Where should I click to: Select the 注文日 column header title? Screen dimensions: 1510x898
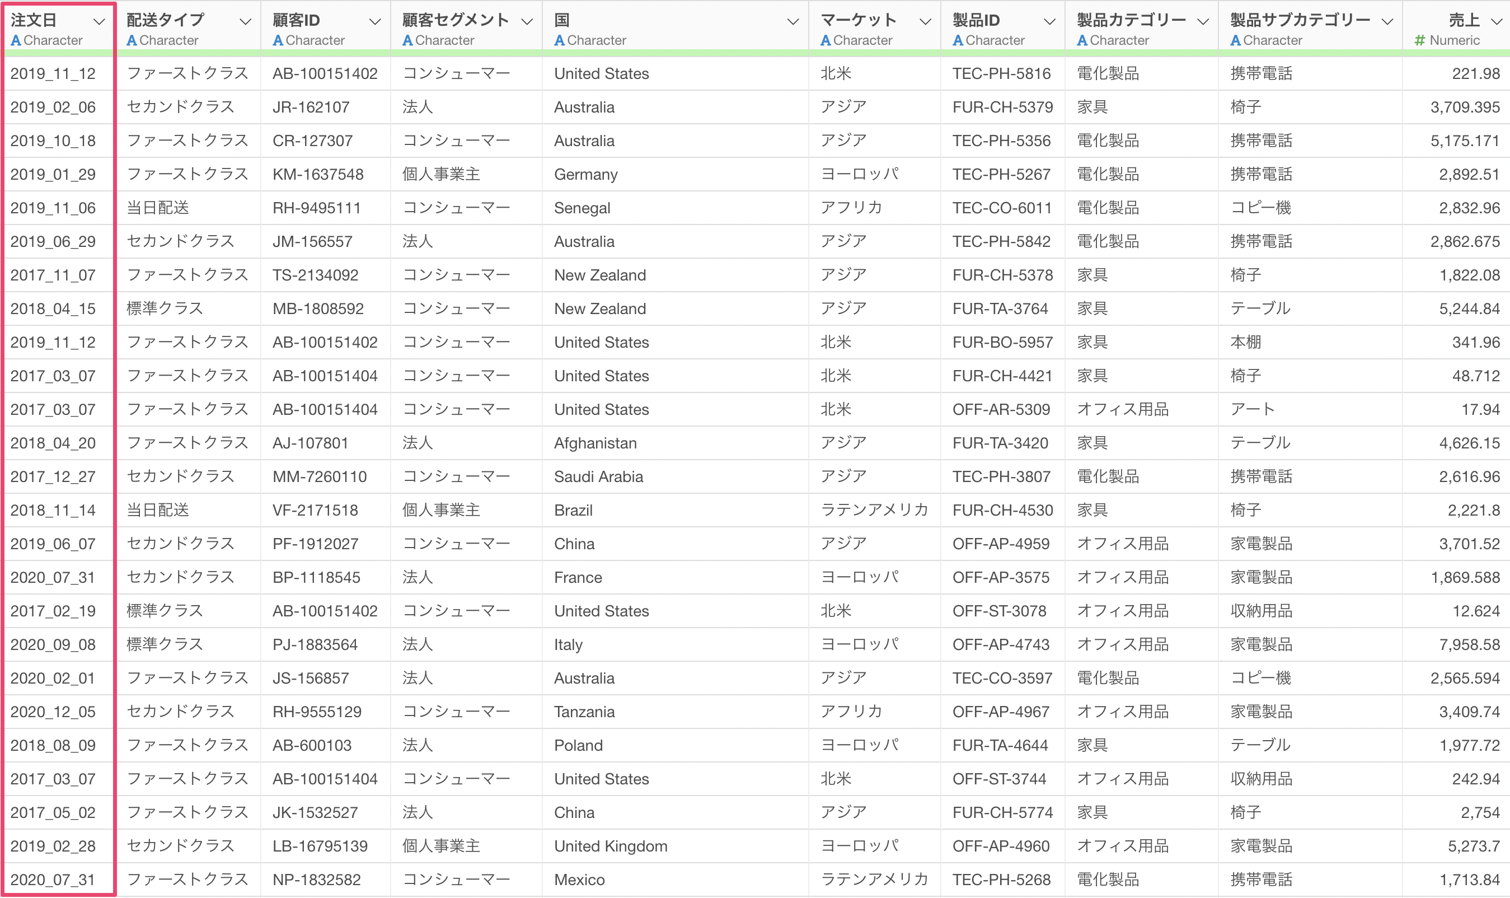coord(33,21)
